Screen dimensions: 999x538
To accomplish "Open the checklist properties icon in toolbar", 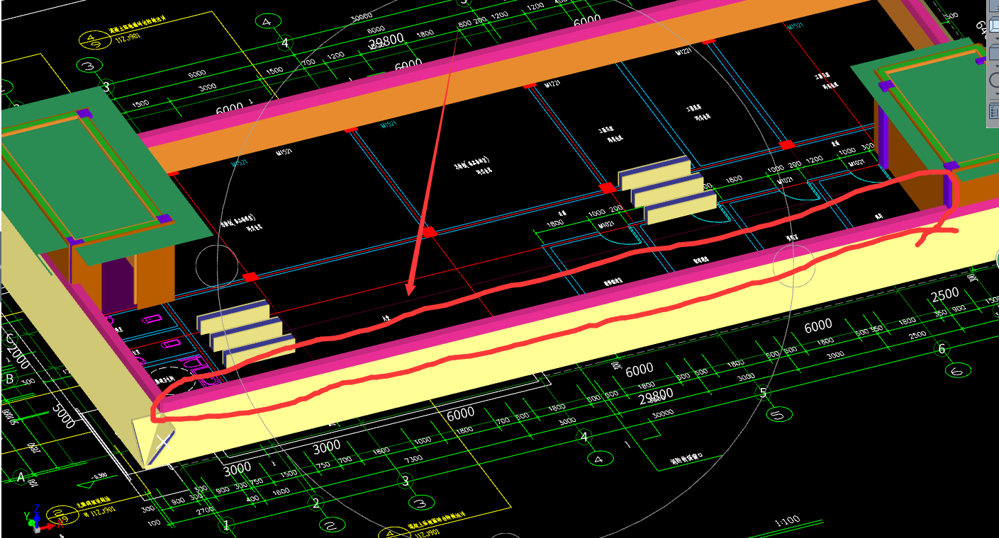I will click(994, 111).
